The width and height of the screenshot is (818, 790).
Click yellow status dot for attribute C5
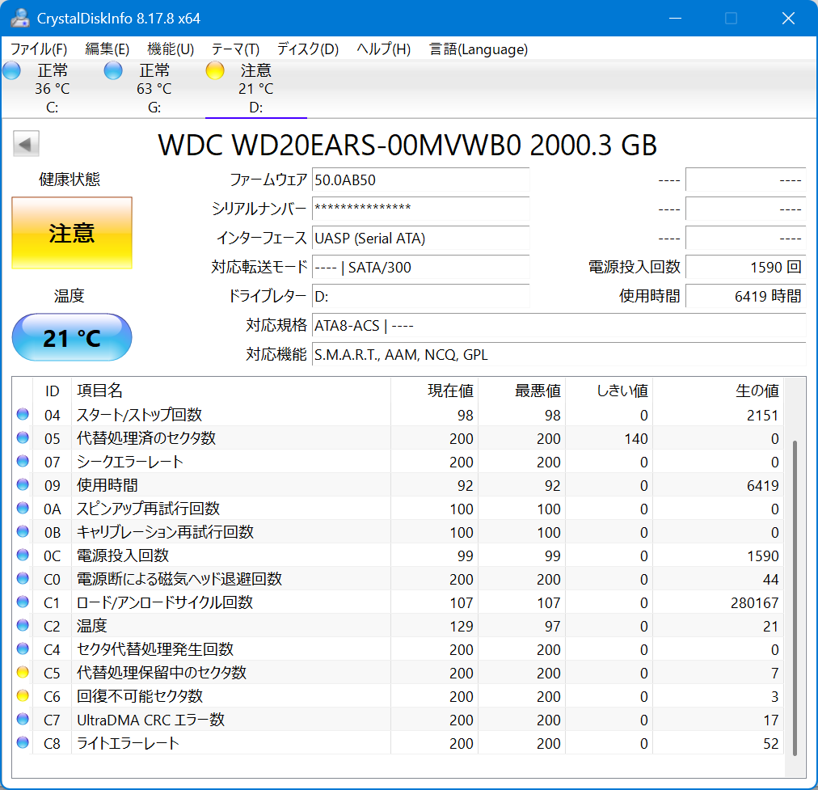point(23,672)
